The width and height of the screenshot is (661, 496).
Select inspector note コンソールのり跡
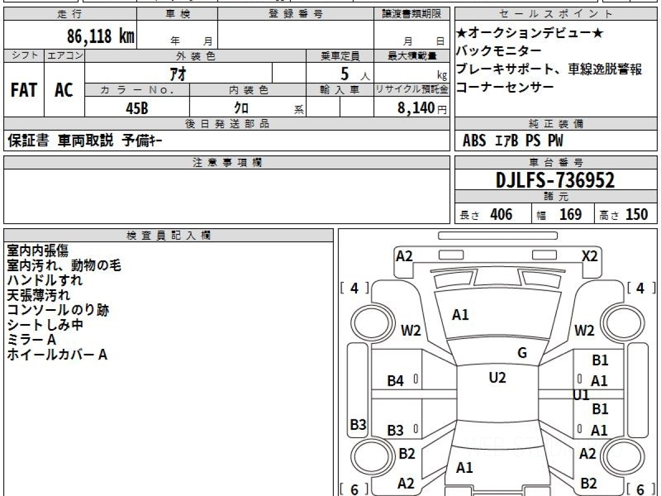(58, 310)
